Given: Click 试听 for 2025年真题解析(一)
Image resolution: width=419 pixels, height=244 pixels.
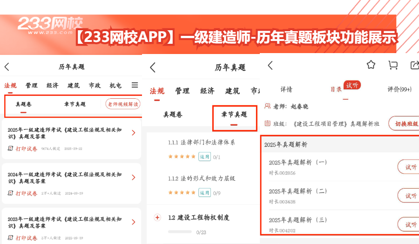Looking at the screenshot, I should tap(409, 167).
